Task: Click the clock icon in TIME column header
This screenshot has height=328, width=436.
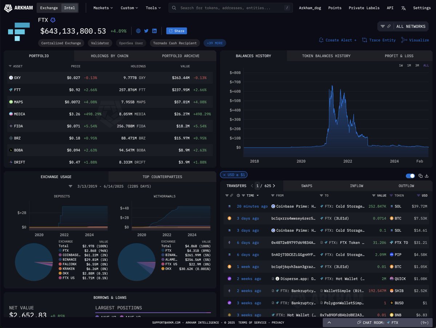Action: (x=238, y=196)
